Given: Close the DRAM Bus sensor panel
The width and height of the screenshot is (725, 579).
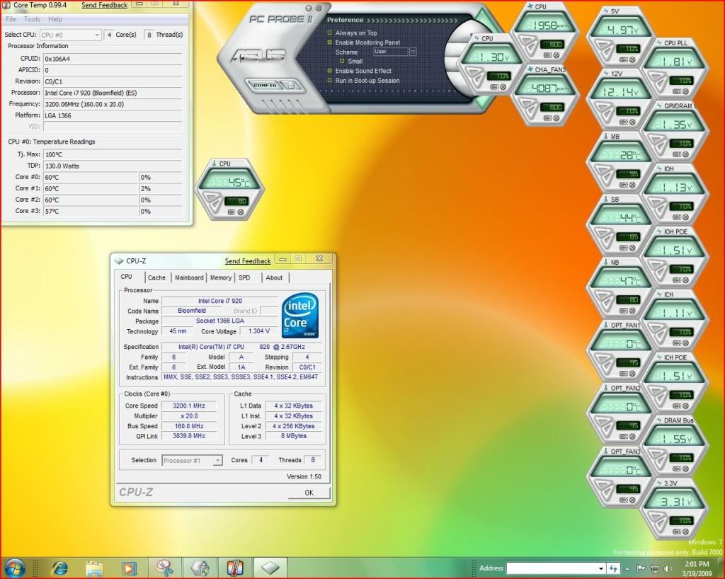Looking at the screenshot, I should [x=685, y=469].
